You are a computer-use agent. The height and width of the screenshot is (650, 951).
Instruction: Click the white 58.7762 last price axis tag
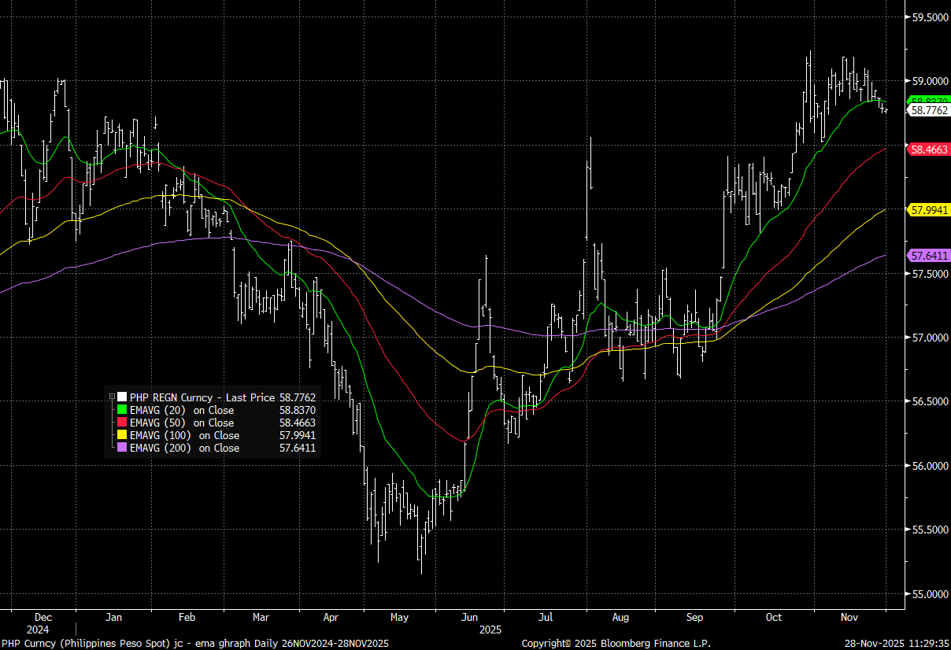[928, 111]
